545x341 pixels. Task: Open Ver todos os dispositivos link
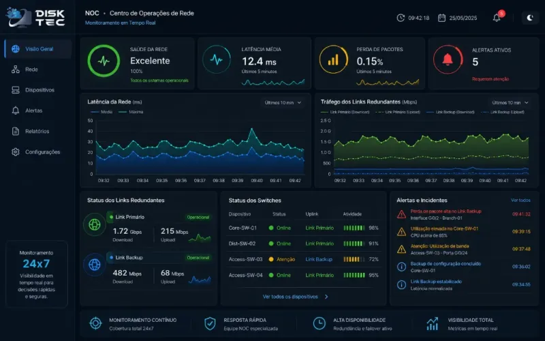290,297
